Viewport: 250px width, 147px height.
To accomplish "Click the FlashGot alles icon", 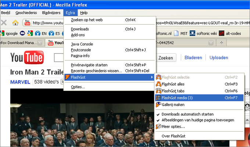I will coord(158,84).
